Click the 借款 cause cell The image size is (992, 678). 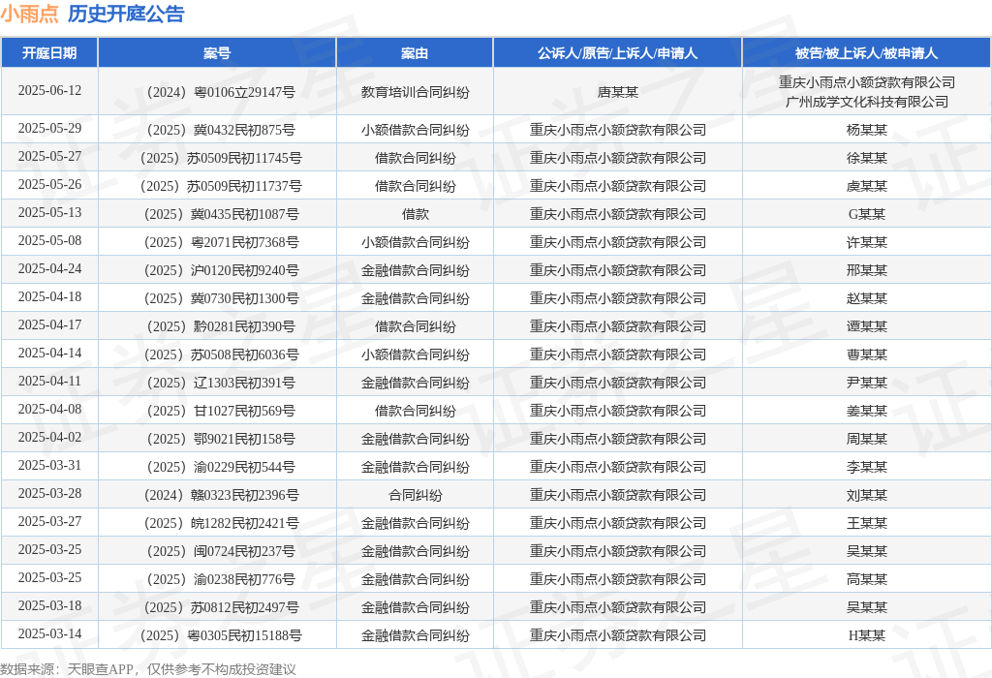(415, 214)
